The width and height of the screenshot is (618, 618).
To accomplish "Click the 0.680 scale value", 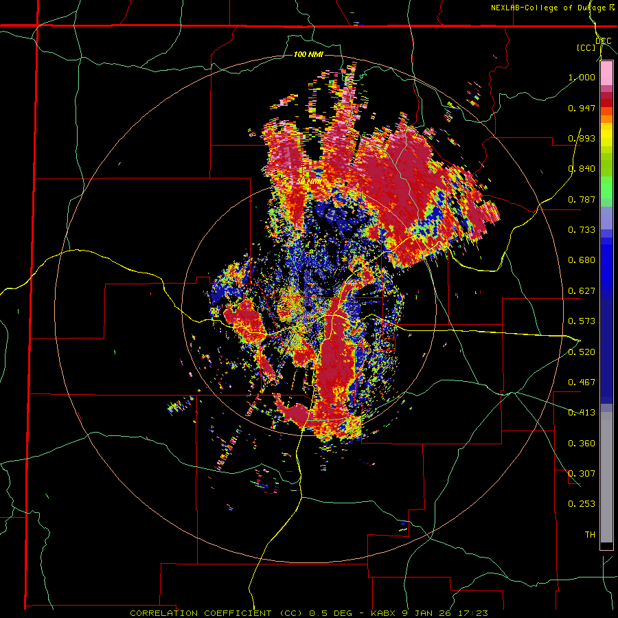I will tap(582, 260).
